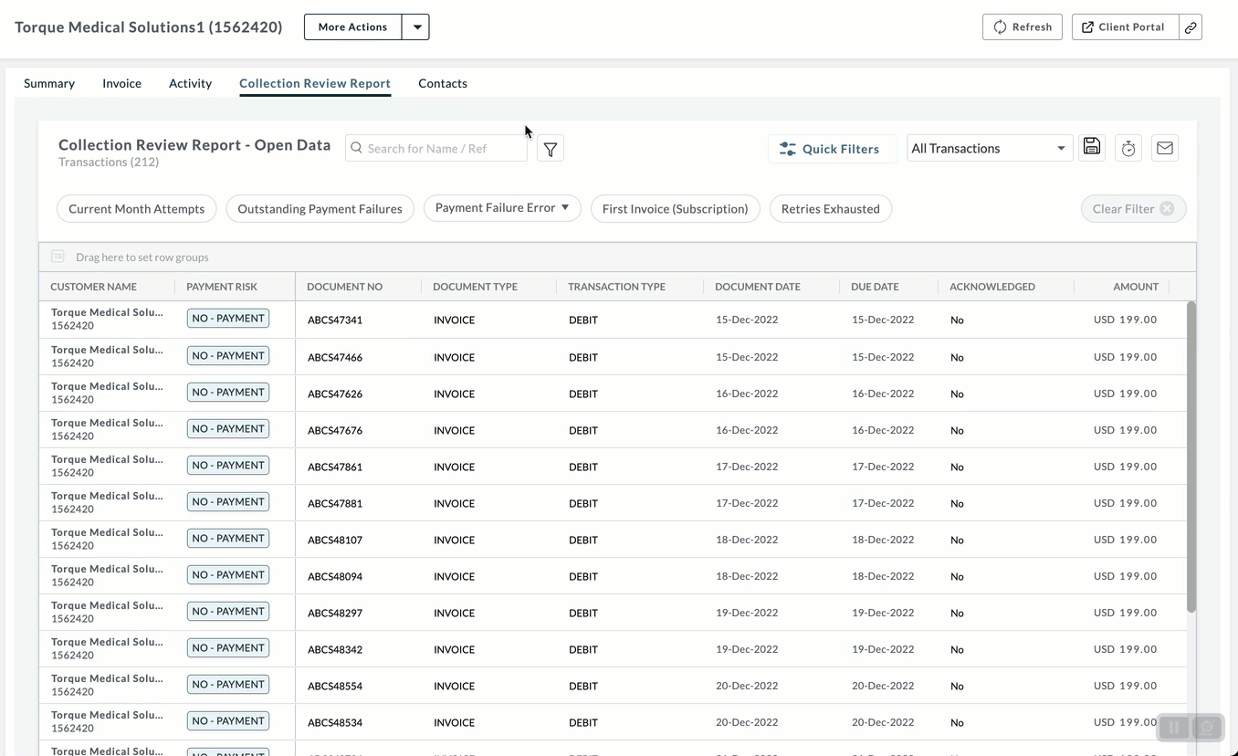Screen dimensions: 1238x756
Task: Select the Collection Review Report tab
Action: point(315,83)
